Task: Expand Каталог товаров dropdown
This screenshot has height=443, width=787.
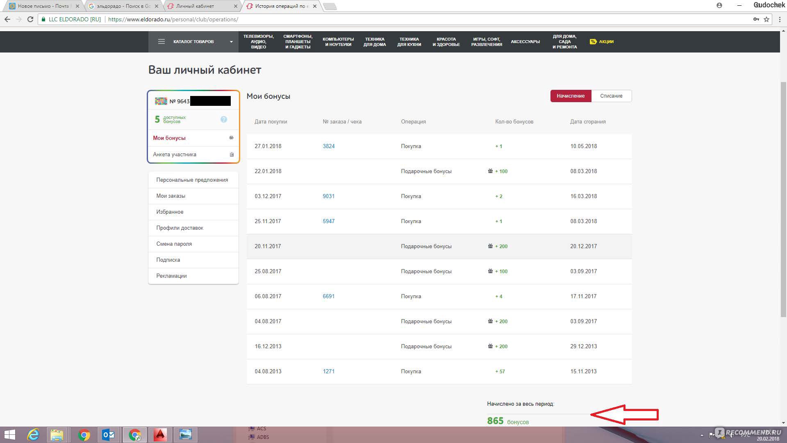Action: coord(193,41)
